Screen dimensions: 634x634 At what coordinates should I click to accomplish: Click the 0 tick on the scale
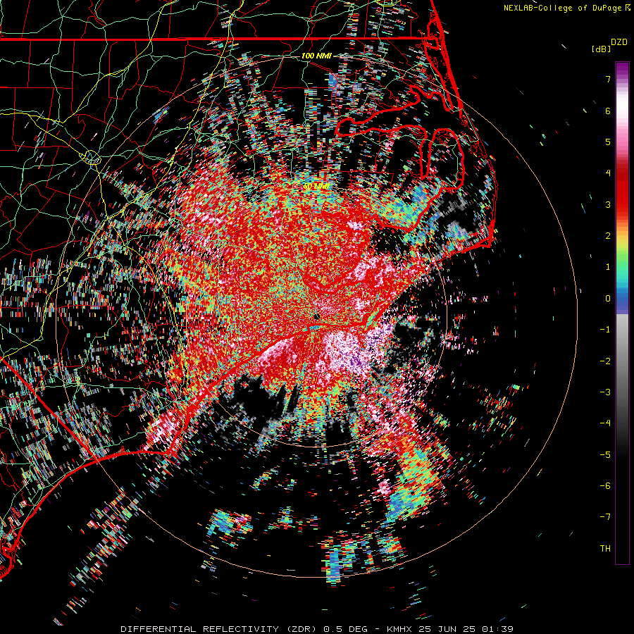(x=608, y=299)
